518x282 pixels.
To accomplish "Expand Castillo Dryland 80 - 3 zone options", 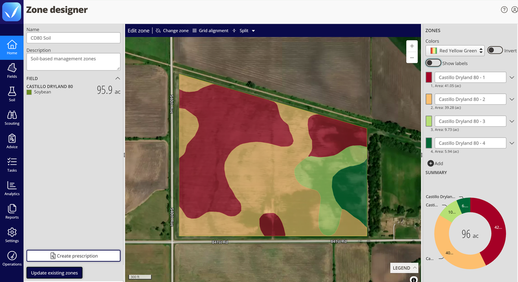I will pyautogui.click(x=512, y=121).
